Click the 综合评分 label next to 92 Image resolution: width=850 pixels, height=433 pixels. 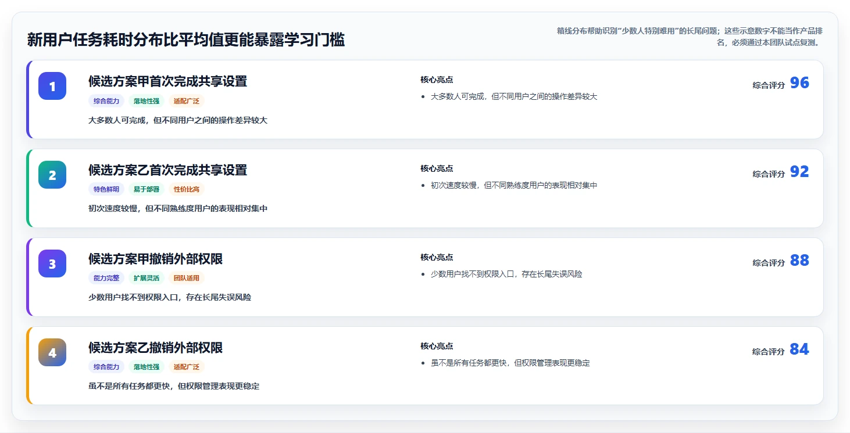(x=769, y=174)
